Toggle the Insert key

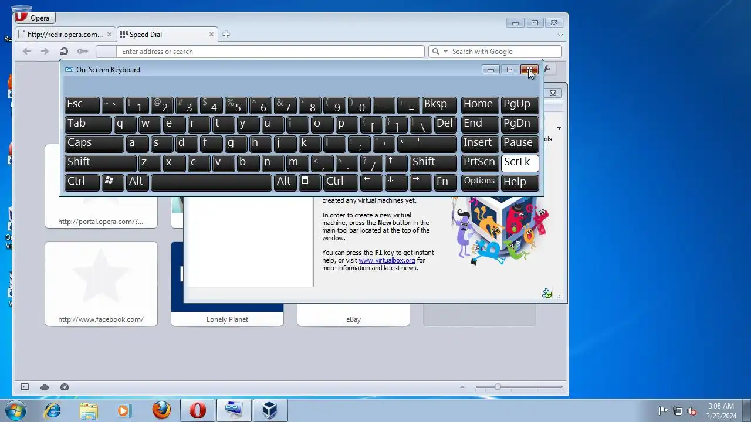(x=480, y=143)
